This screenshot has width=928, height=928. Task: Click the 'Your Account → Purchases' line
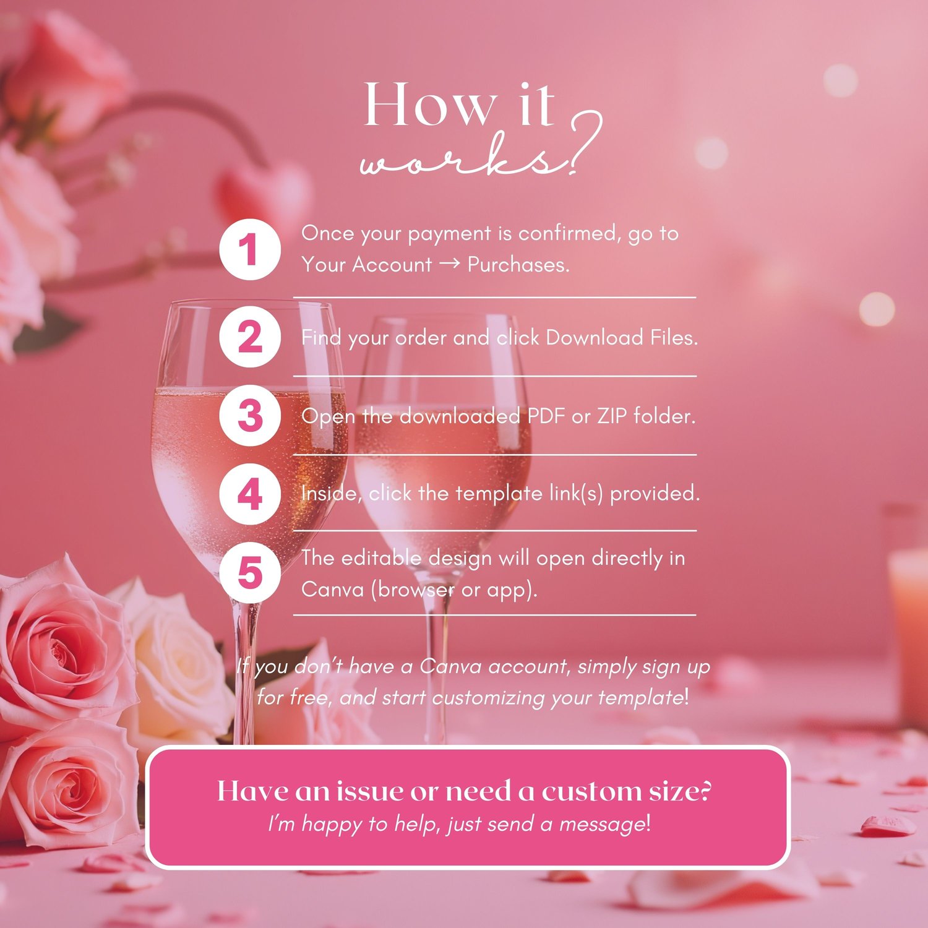[x=435, y=264]
